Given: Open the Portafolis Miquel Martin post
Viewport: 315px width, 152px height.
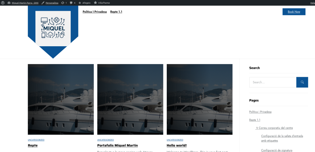Looking at the screenshot, I should point(118,145).
